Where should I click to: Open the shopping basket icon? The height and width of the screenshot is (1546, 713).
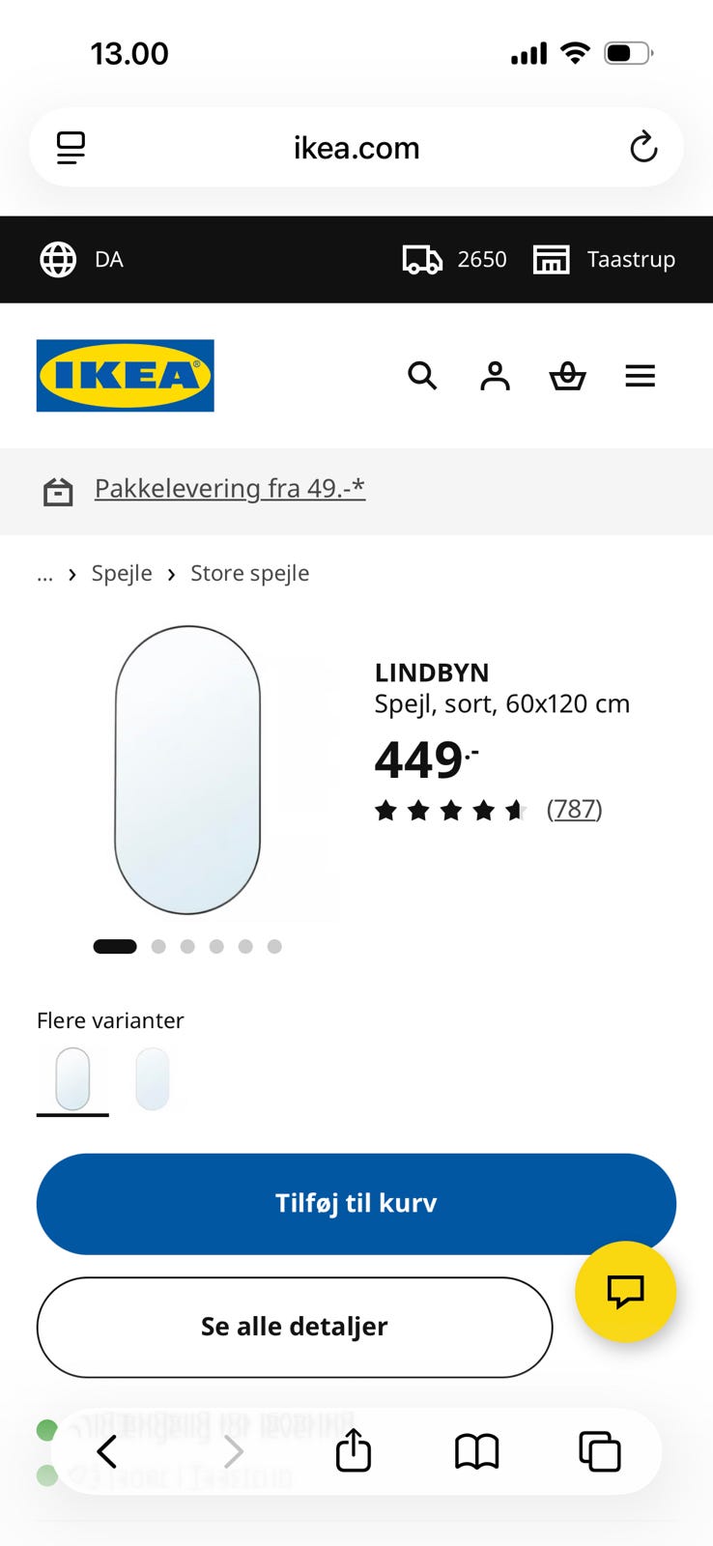point(567,376)
